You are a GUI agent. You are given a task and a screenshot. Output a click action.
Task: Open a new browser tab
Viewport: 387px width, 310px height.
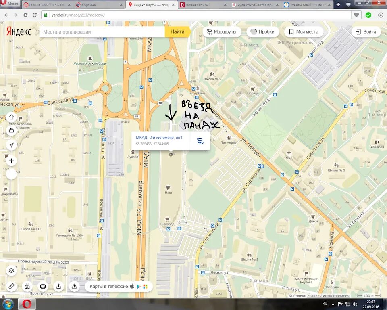coord(338,5)
